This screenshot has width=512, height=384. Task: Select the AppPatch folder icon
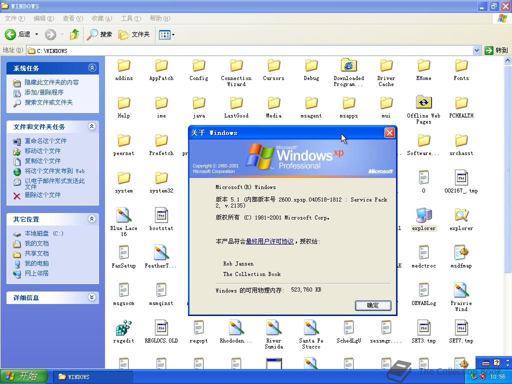tap(161, 65)
